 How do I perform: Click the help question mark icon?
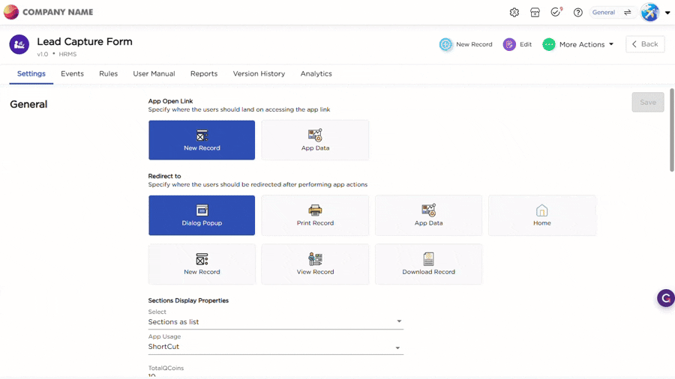click(578, 13)
